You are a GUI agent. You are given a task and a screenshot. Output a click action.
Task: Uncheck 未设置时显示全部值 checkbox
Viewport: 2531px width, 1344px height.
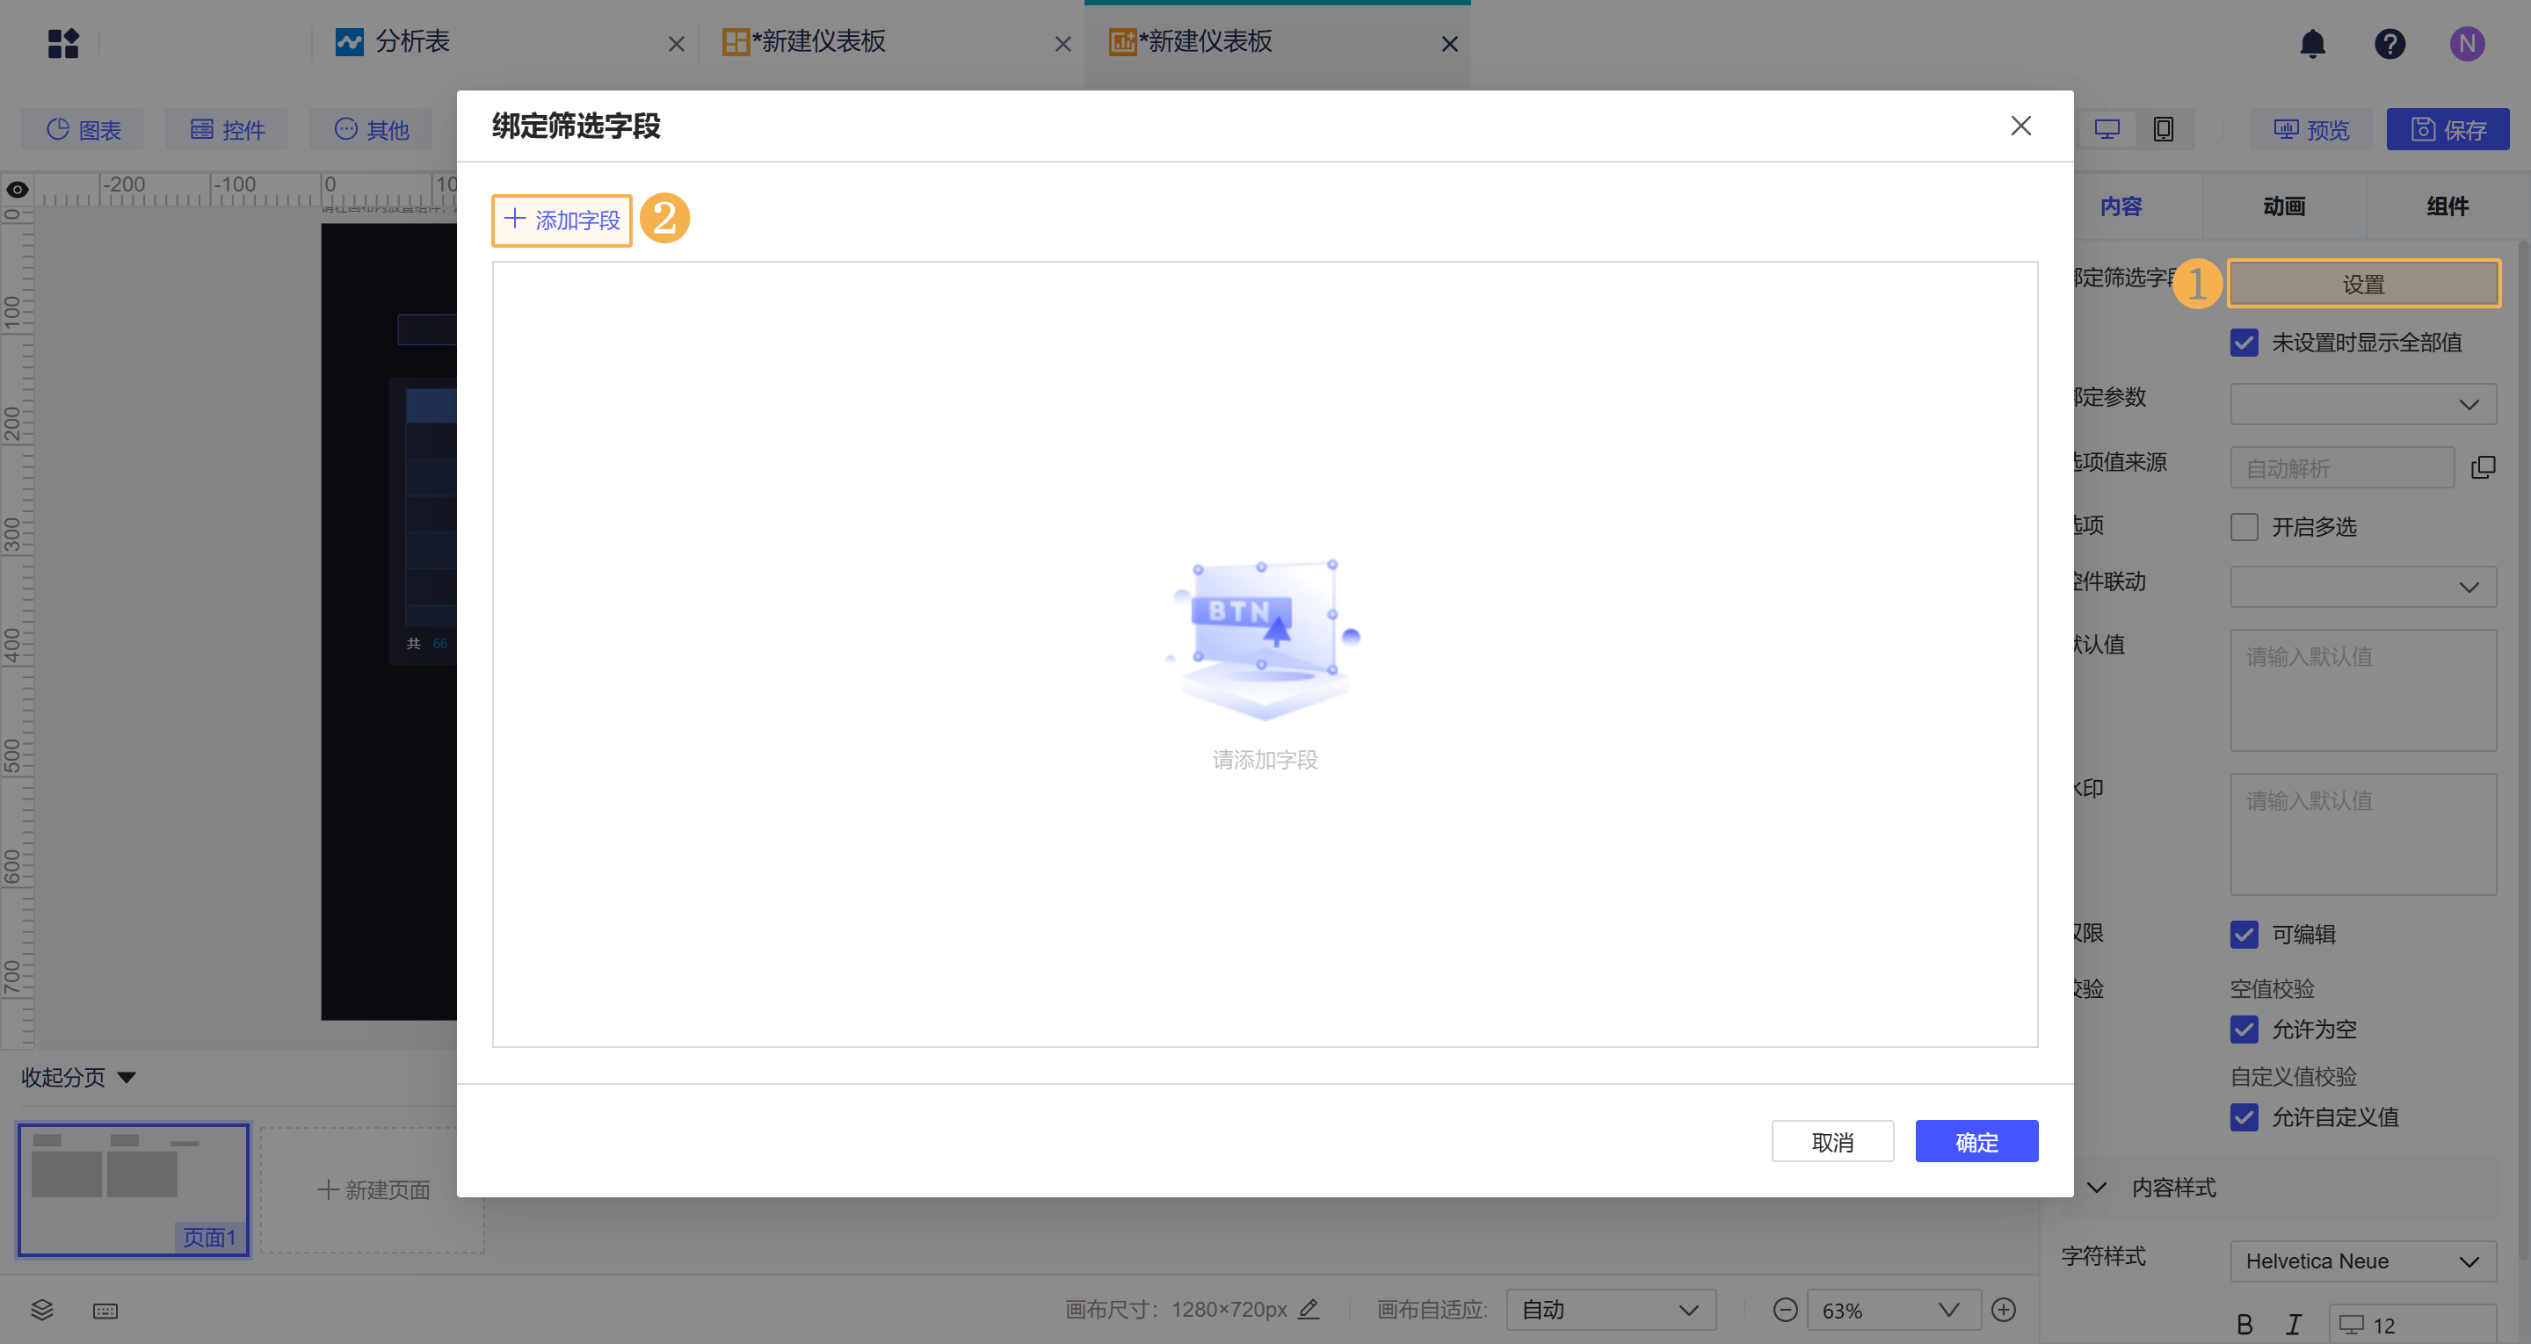(2245, 343)
